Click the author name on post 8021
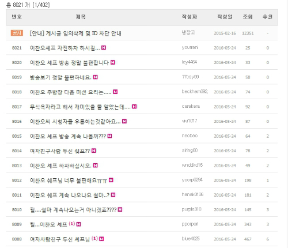Image resolution: width=288 pixels, height=248 pixels. [x=190, y=47]
